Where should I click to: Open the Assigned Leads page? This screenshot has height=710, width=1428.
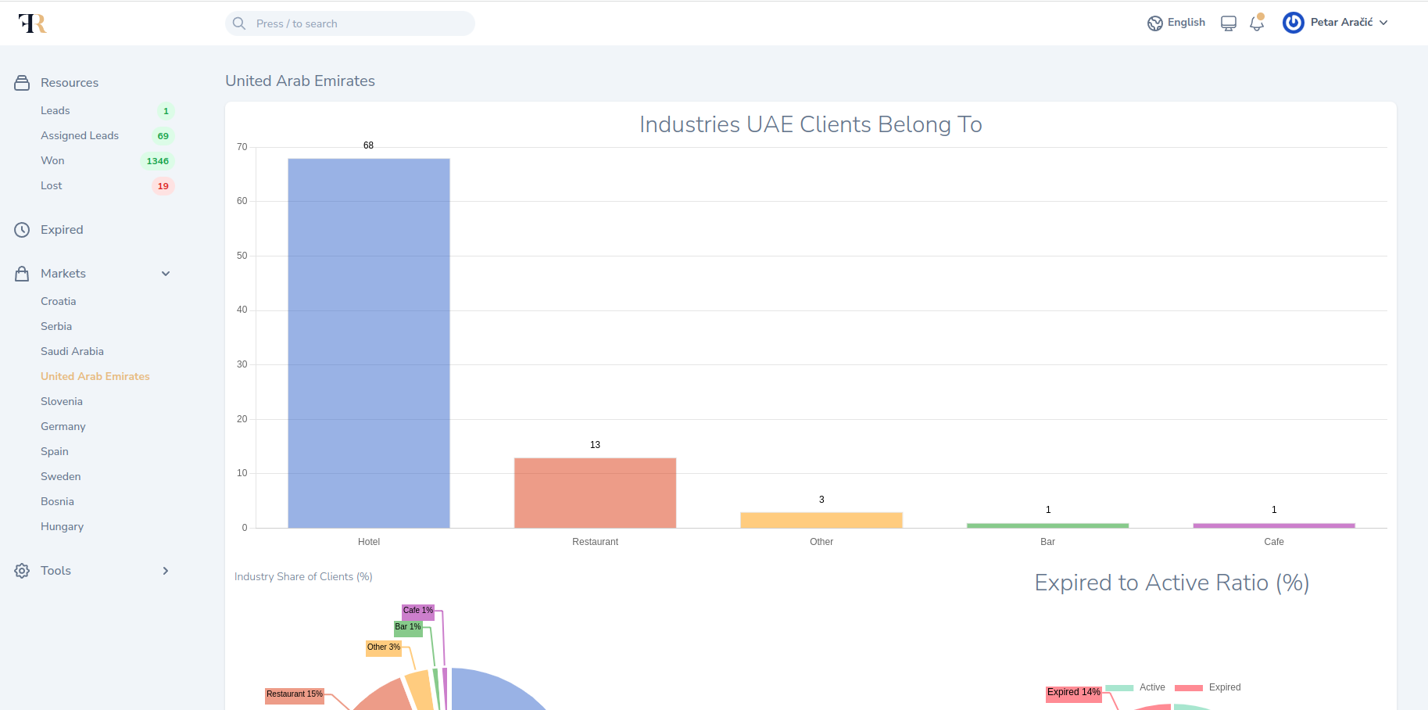pyautogui.click(x=80, y=136)
